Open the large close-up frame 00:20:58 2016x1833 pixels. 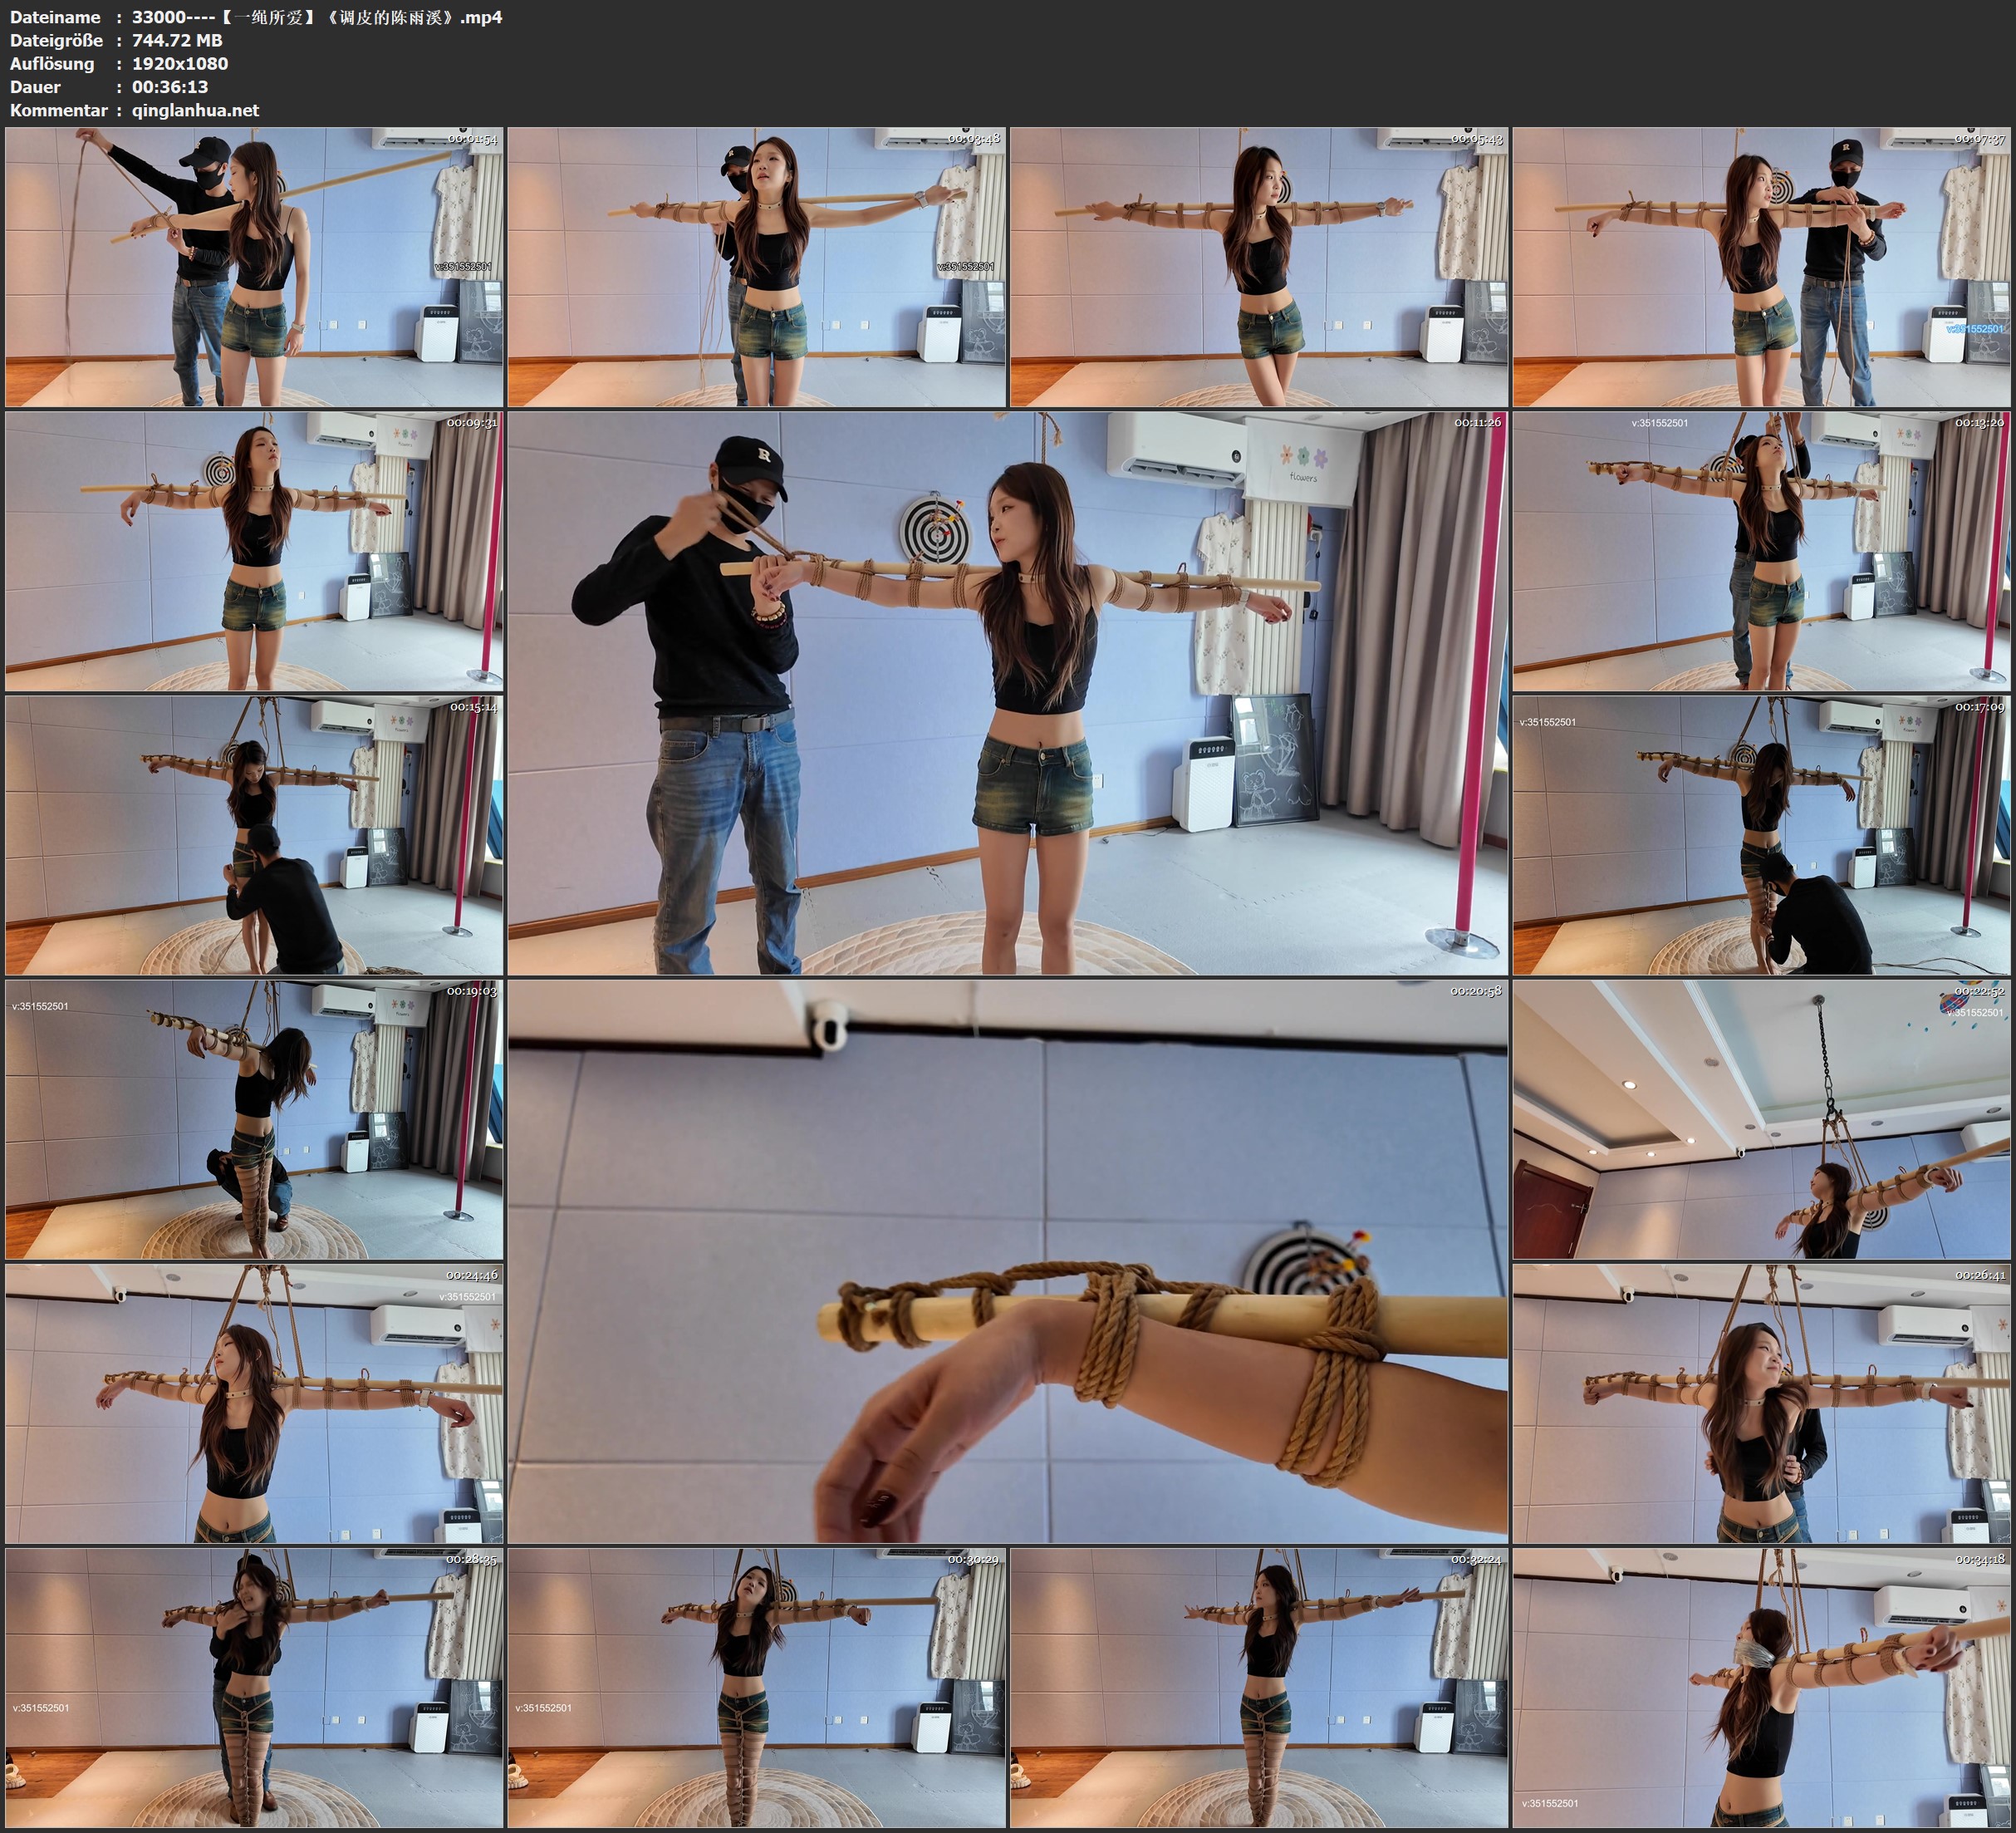click(x=1008, y=1261)
